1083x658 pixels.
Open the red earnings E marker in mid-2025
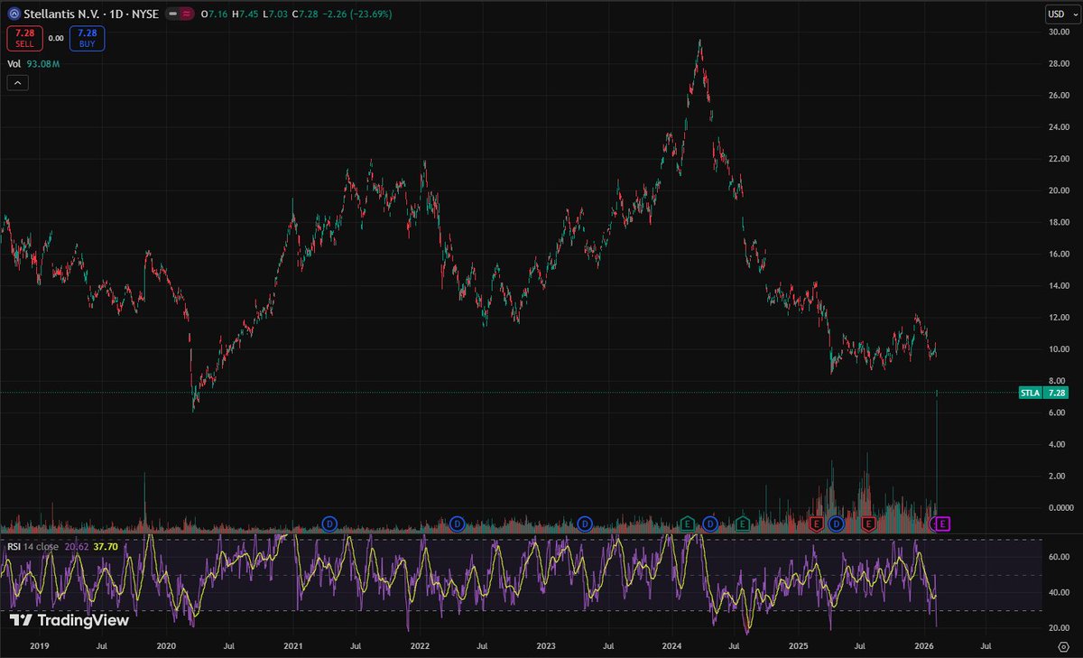point(869,523)
